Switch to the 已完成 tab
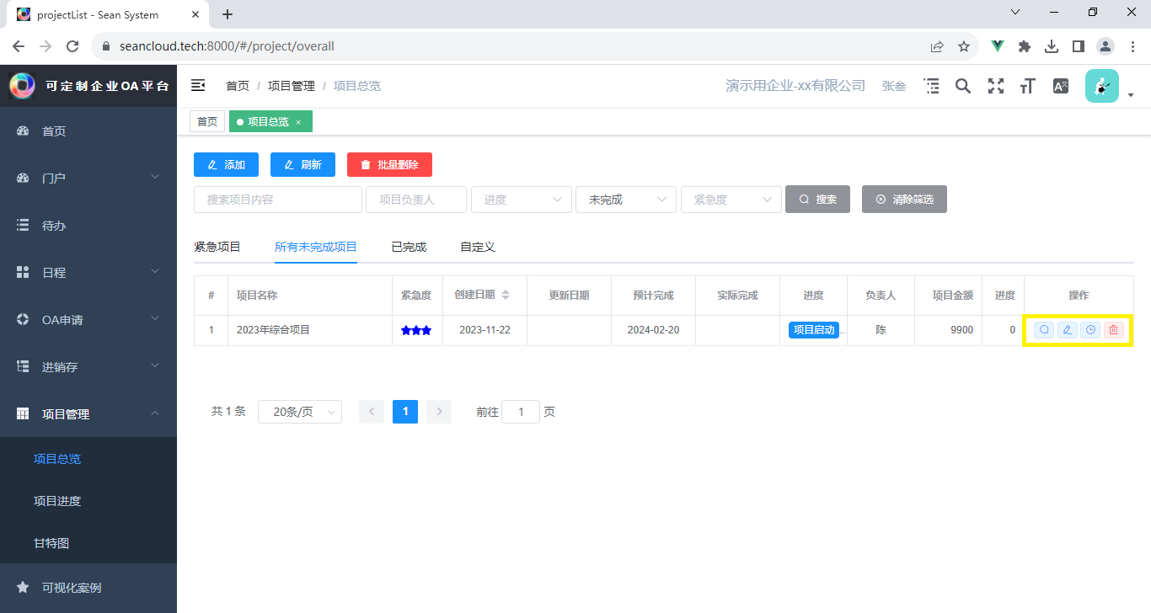The height and width of the screenshot is (613, 1151). tap(409, 247)
